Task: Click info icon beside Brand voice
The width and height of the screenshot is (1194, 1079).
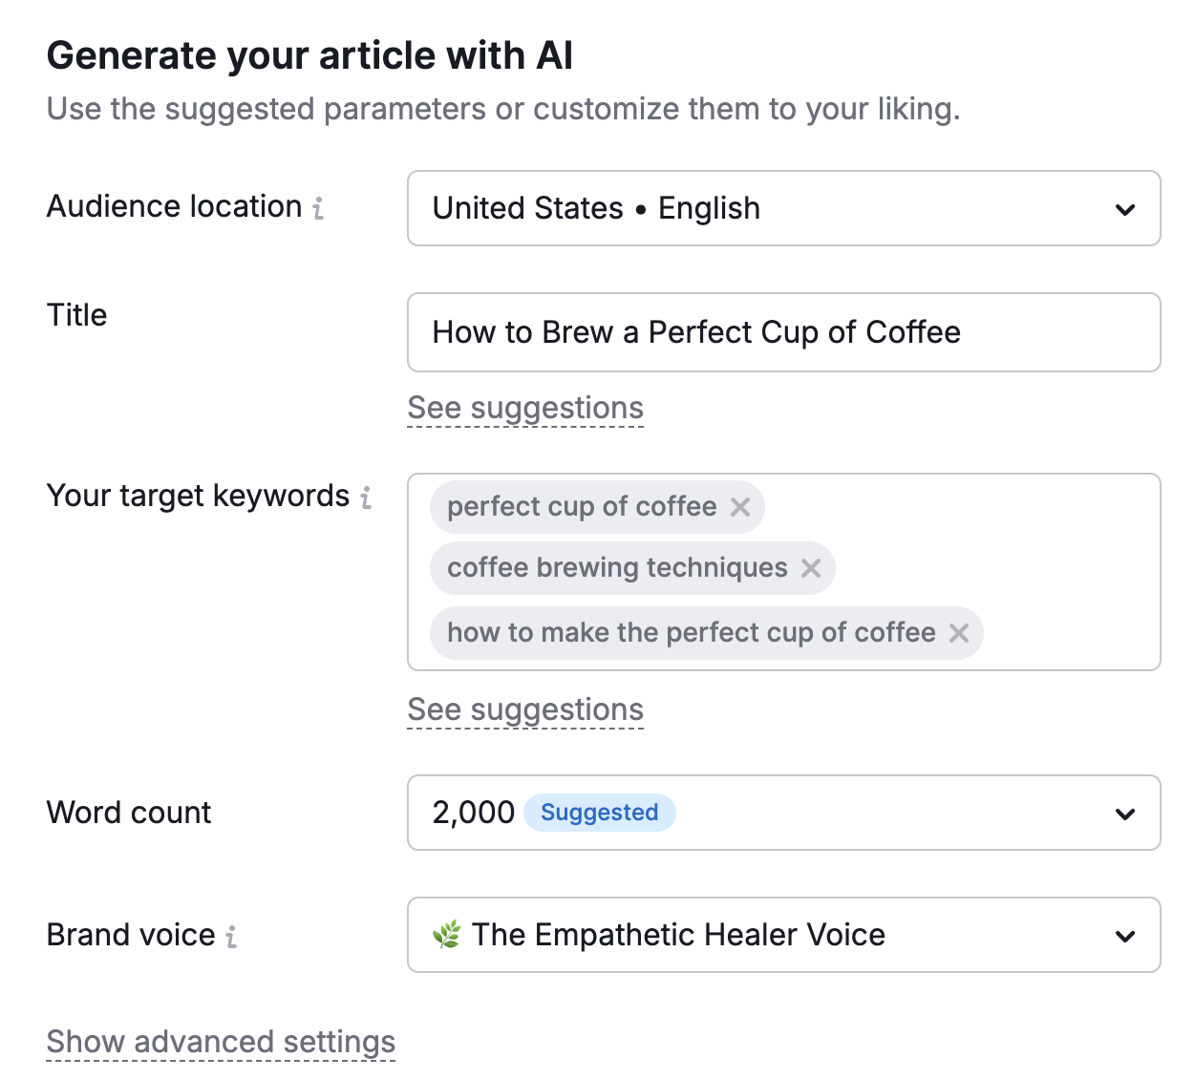Action: click(231, 937)
